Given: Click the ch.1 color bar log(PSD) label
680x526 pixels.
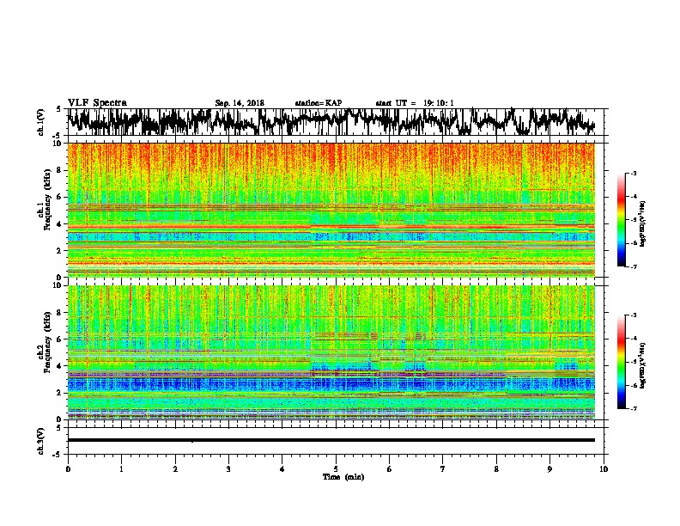Looking at the screenshot, I should (642, 224).
